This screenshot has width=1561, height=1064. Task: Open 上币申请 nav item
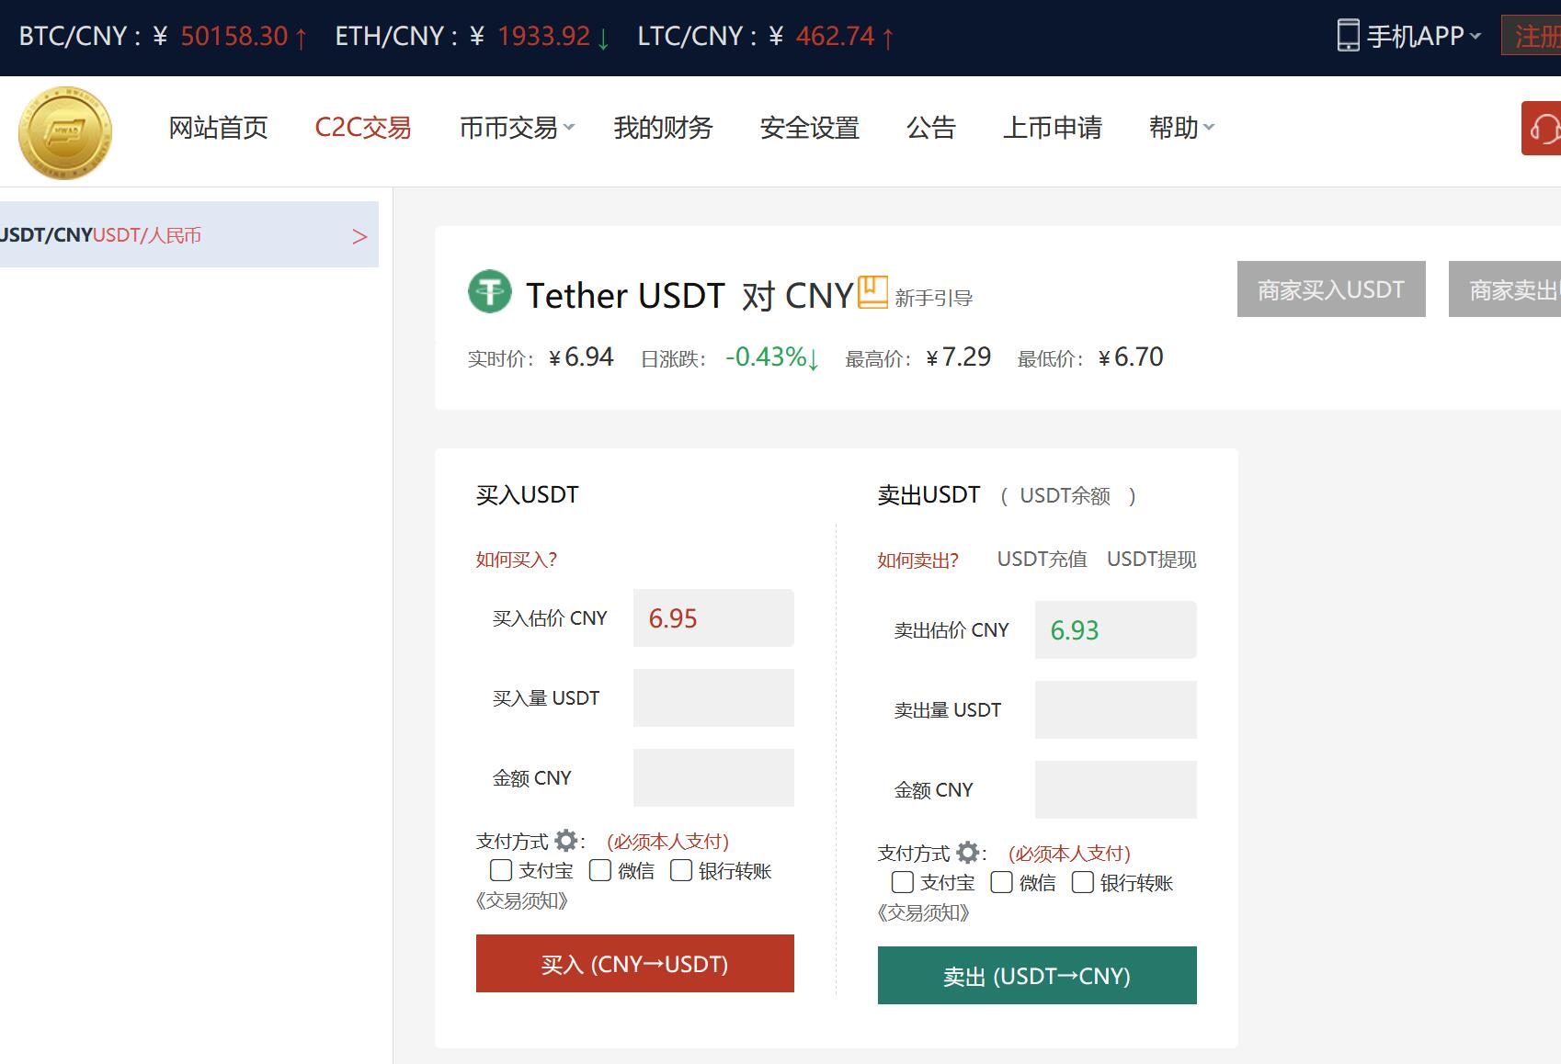(1053, 128)
